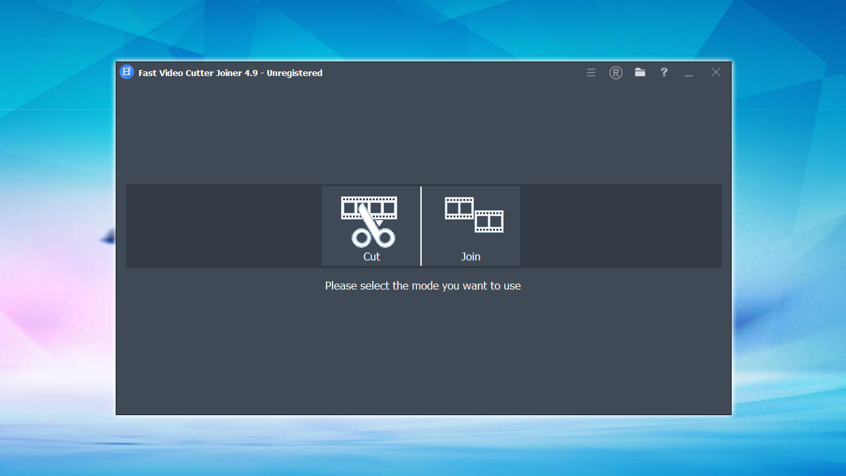Screen dimensions: 846x476
Task: Click the app logo in the title bar
Action: coord(126,72)
